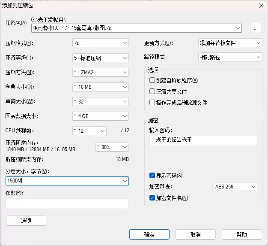
Task: Click the browse (...) button for archive path
Action: tap(256, 28)
